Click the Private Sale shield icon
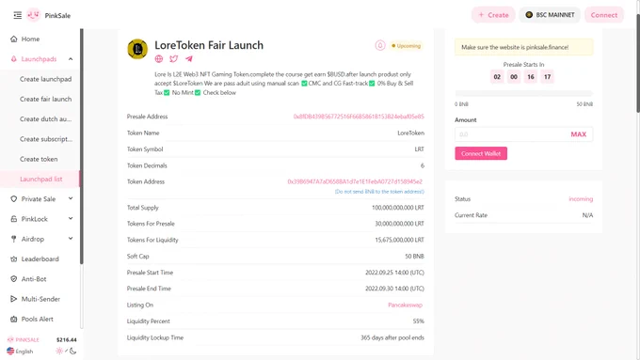The width and height of the screenshot is (640, 360). pyautogui.click(x=13, y=199)
